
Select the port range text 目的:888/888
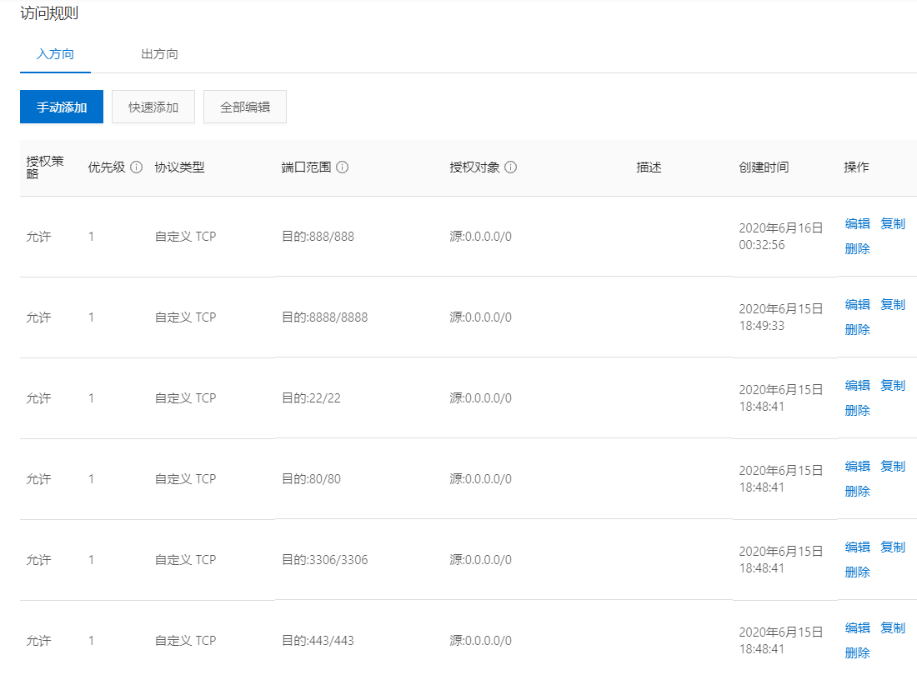click(318, 237)
